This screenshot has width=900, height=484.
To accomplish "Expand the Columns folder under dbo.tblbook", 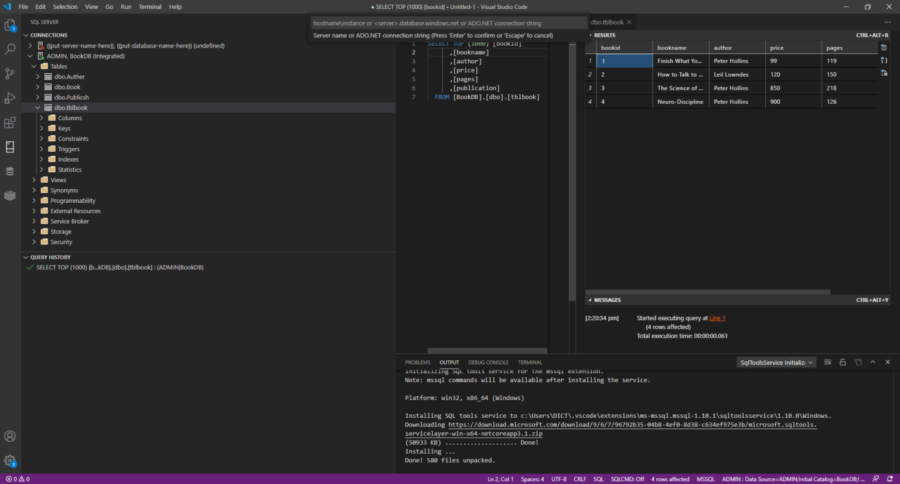I will click(x=42, y=118).
